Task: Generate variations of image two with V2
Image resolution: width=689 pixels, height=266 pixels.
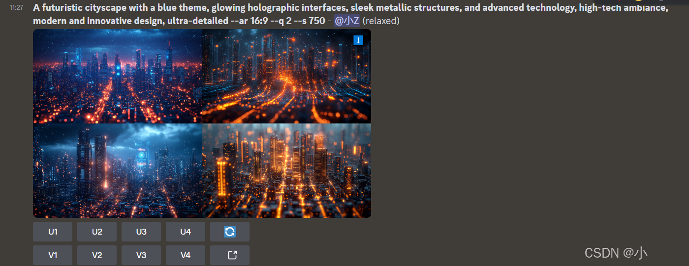Action: [x=97, y=255]
